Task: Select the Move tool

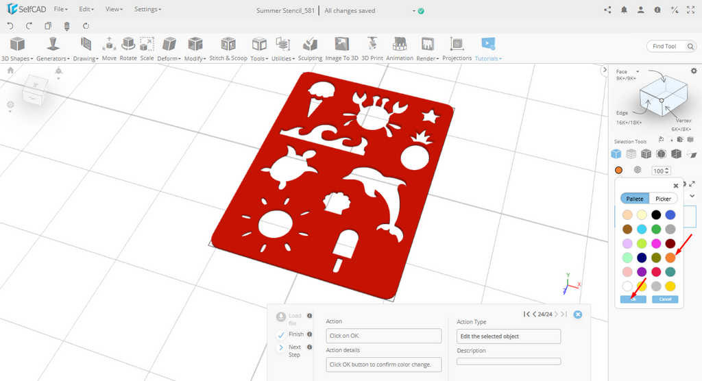Action: tap(109, 49)
